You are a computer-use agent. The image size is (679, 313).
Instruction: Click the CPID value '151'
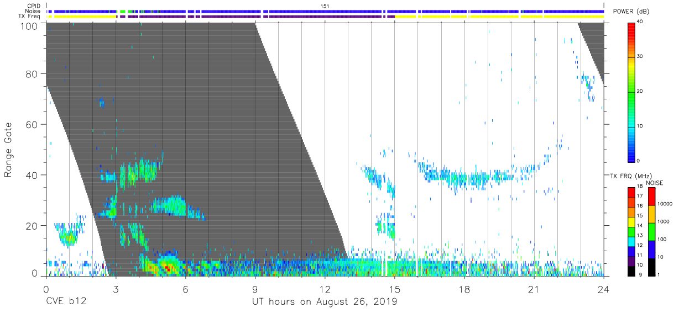[x=325, y=6]
